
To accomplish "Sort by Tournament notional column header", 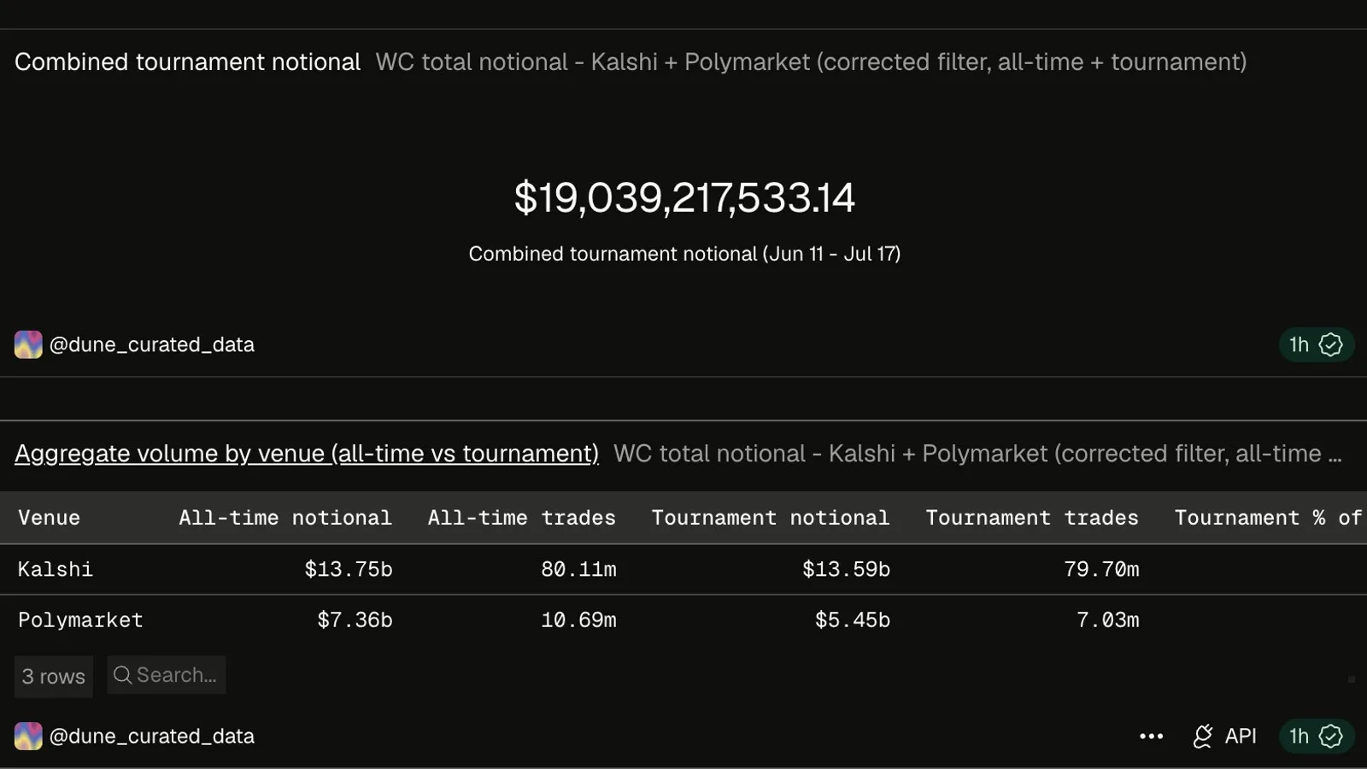I will click(x=771, y=518).
